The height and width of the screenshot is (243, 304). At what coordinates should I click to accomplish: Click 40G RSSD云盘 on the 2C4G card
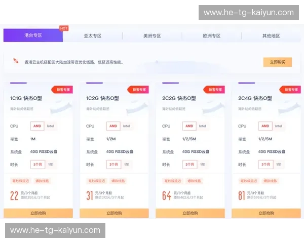[x=272, y=151]
